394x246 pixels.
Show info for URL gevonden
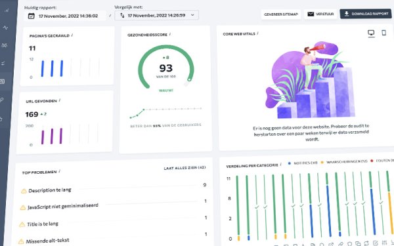pos(60,100)
